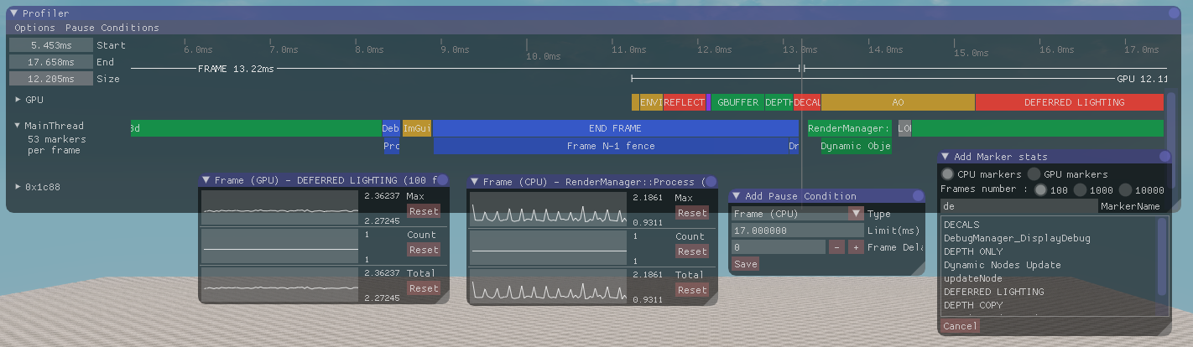Click the minus button for Frame Delay

pos(836,247)
